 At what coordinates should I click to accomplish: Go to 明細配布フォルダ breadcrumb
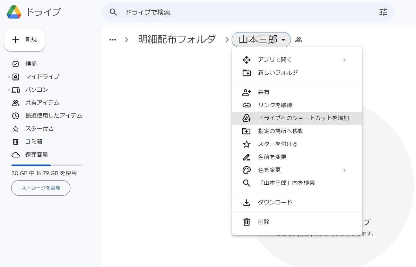pos(177,39)
